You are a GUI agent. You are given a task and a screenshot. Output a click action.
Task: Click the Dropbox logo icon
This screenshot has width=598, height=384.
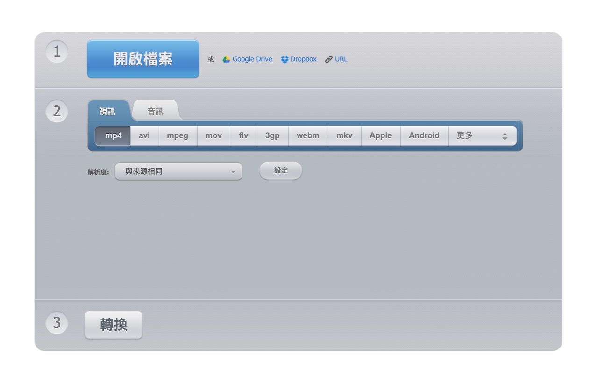(x=285, y=59)
